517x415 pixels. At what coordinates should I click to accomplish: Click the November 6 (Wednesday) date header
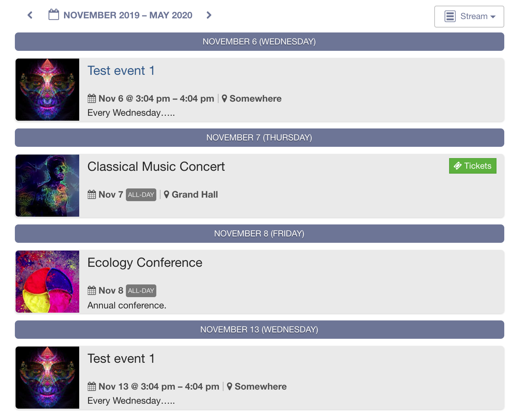click(259, 42)
